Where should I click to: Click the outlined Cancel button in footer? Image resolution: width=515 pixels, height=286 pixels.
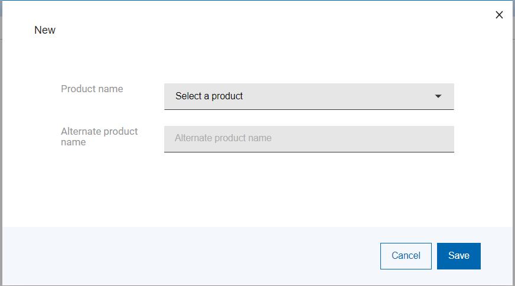(406, 256)
